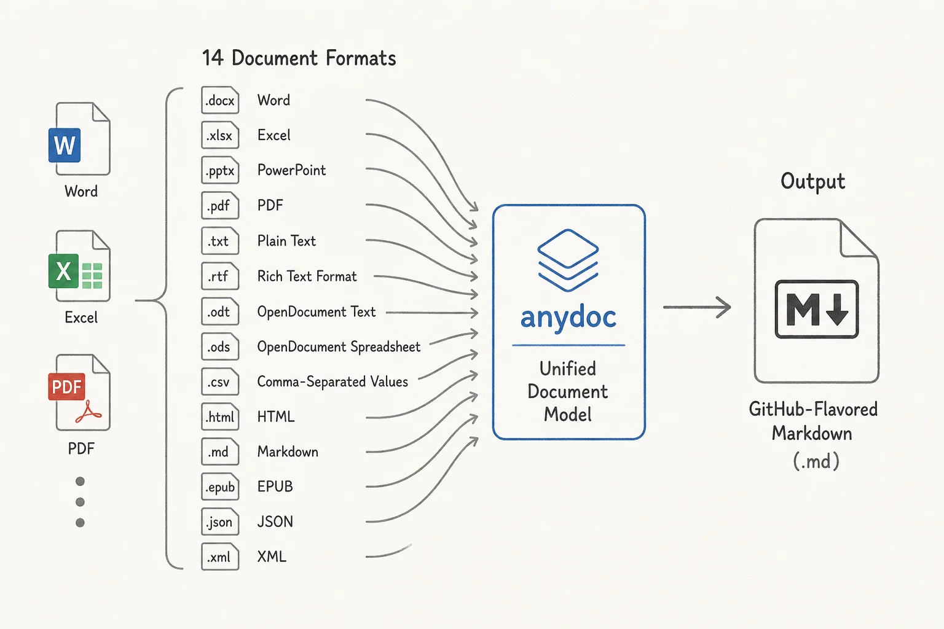Click the "PDF" label next to .pdf
Viewport: 944px width, 629px height.
coord(270,205)
